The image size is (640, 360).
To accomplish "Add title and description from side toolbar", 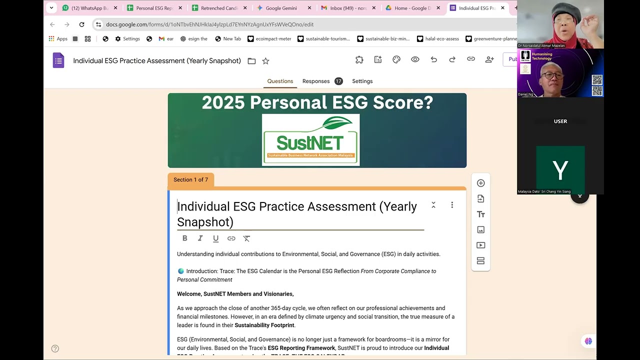I will tap(481, 214).
